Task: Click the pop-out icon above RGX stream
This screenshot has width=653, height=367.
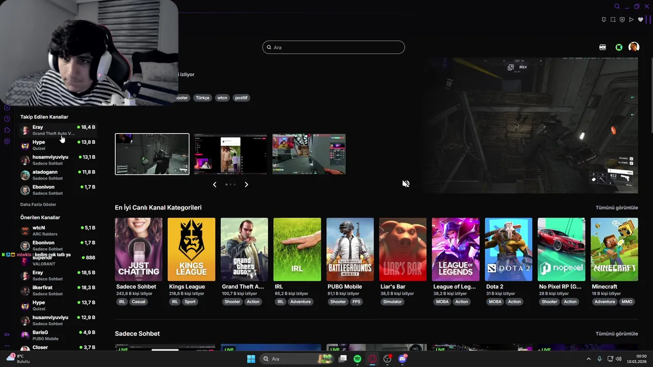Action: pos(511,67)
